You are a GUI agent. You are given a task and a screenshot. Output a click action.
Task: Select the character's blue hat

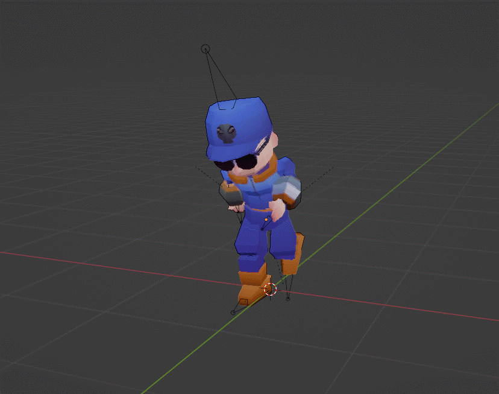click(238, 128)
